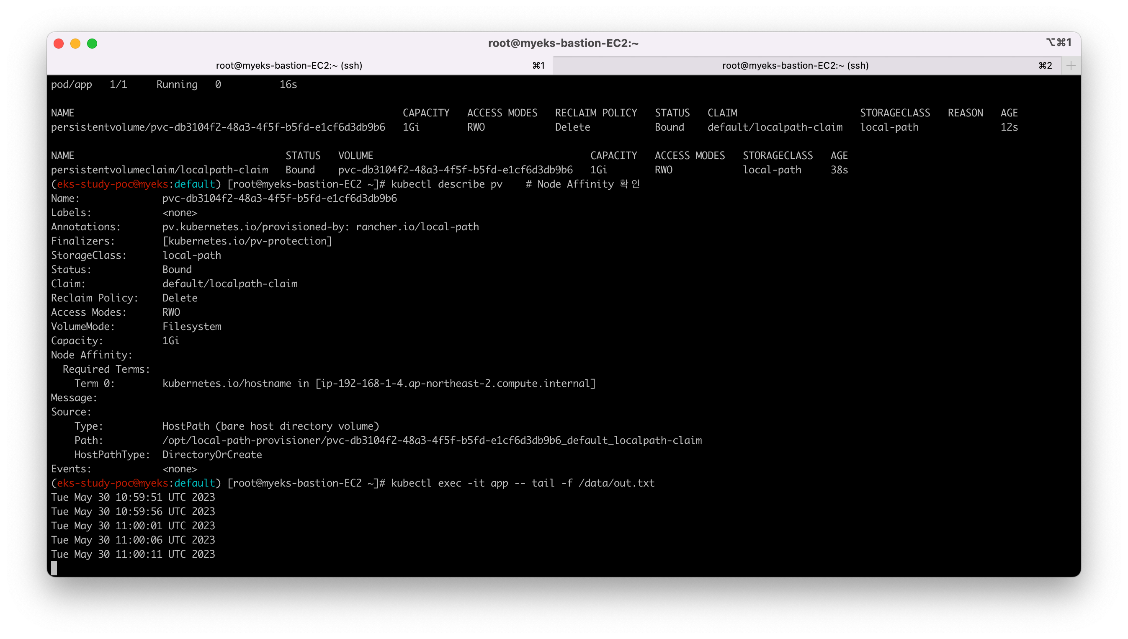This screenshot has width=1128, height=639.
Task: Click the persistentvolume pvc name in PV table
Action: tap(218, 127)
